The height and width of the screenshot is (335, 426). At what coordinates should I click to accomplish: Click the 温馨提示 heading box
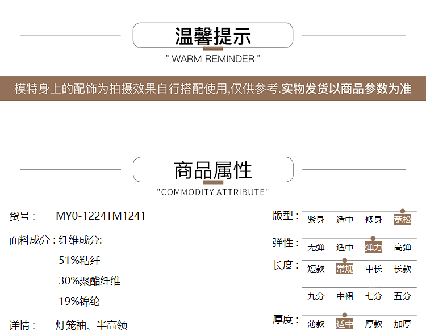pos(213,35)
